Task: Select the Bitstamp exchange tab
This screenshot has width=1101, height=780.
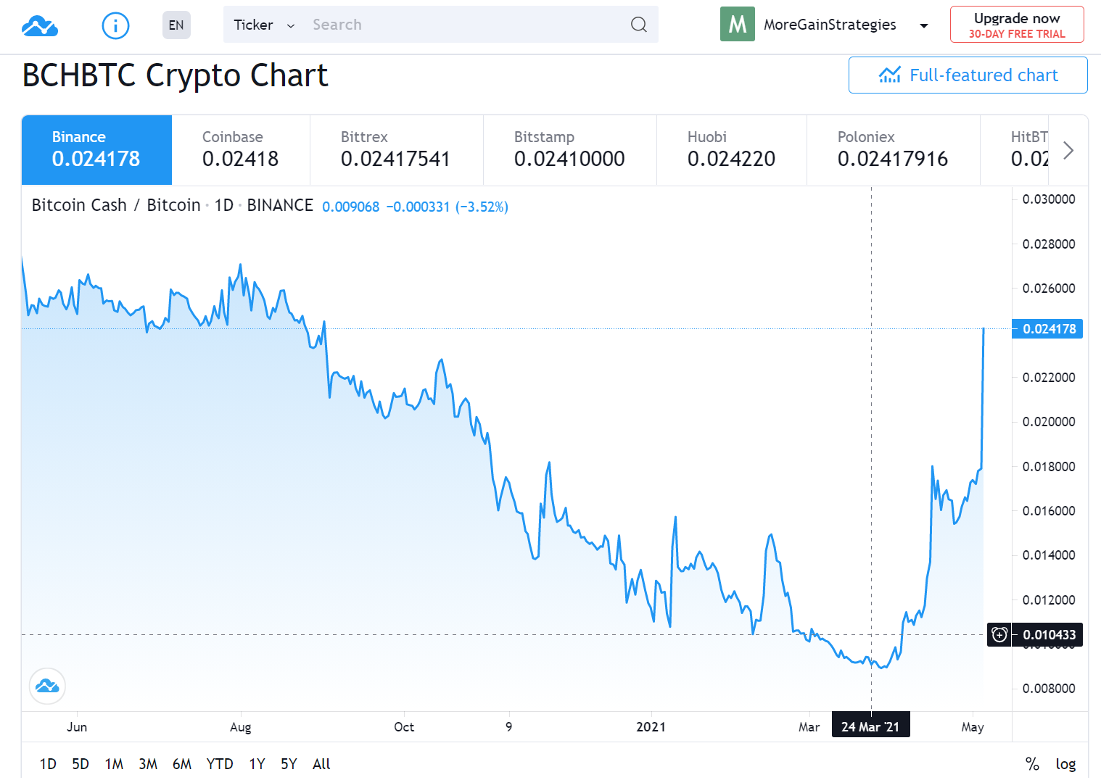Action: (569, 150)
